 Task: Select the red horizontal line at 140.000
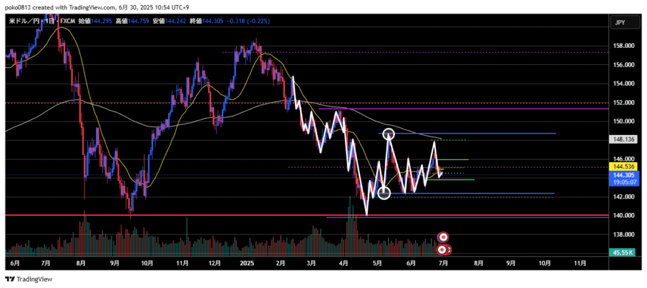pyautogui.click(x=190, y=216)
